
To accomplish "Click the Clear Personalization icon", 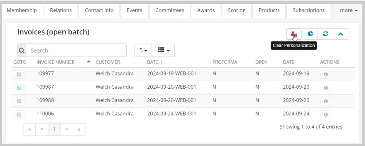I will (x=294, y=34).
